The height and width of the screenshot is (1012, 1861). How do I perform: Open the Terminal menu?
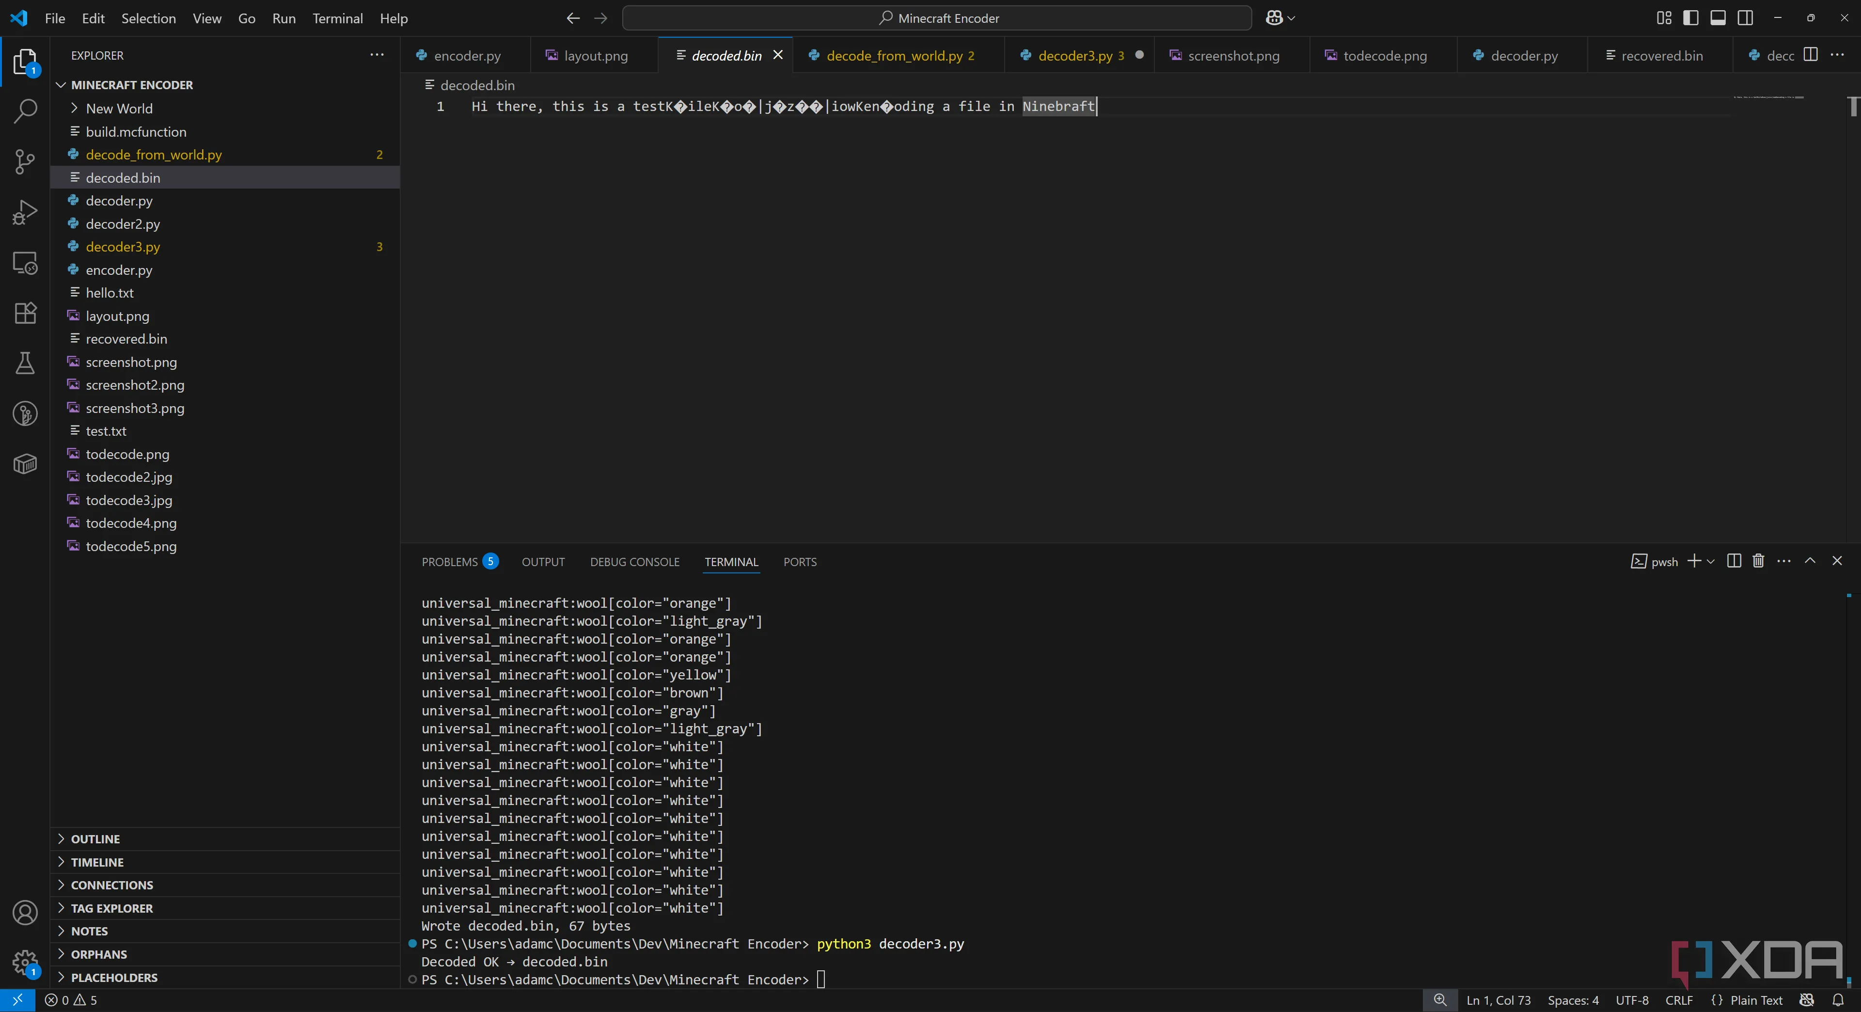point(337,18)
